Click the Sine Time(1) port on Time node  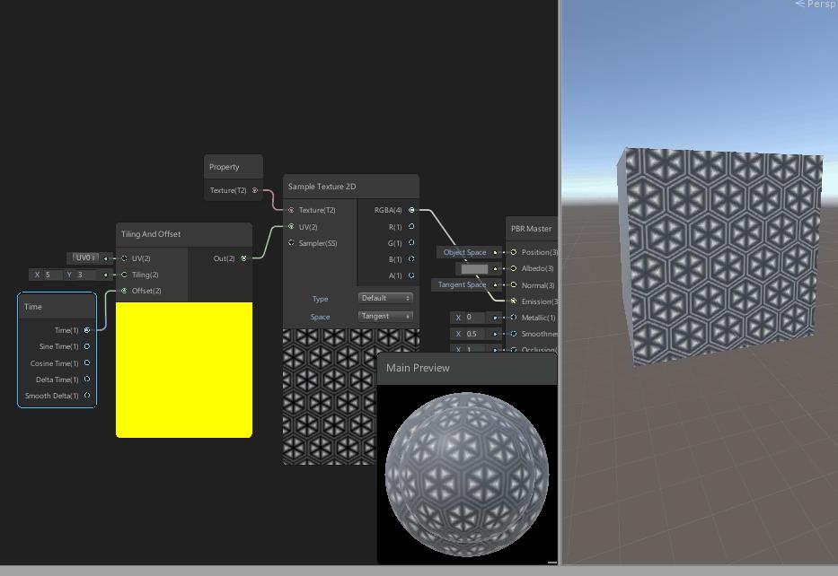point(86,345)
